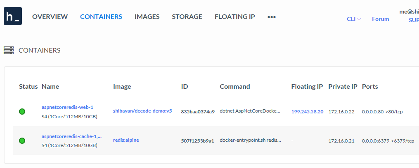Click the Hyper.sh logo icon
This screenshot has height=168, width=419.
pos(13,16)
